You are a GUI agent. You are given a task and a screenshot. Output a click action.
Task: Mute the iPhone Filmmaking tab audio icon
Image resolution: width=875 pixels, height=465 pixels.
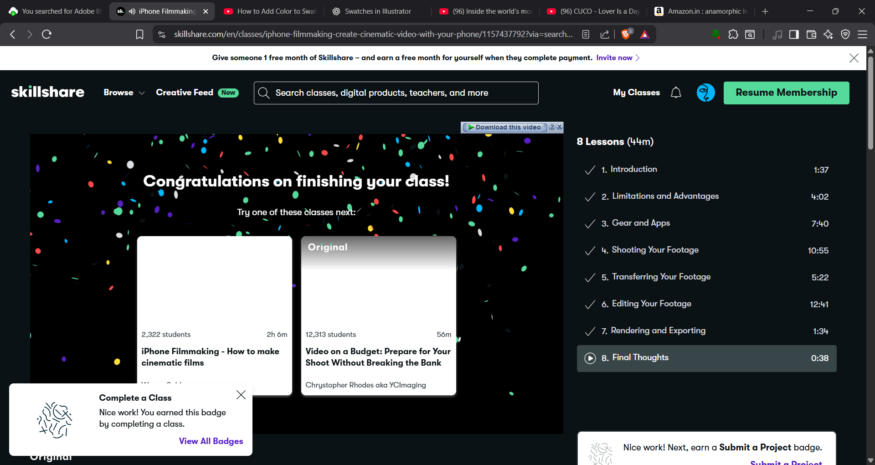(132, 11)
